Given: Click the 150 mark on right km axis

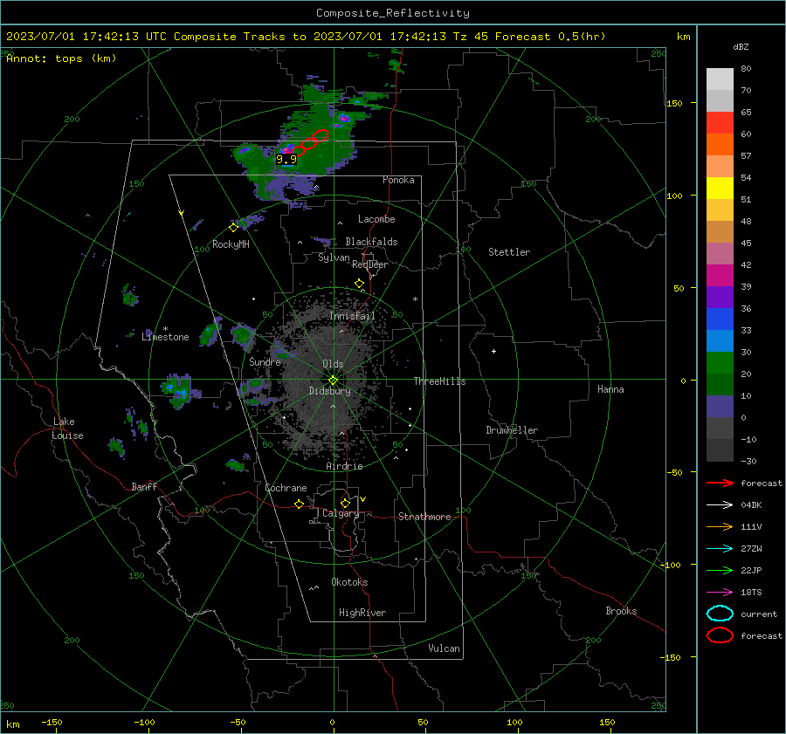Looking at the screenshot, I should (675, 103).
